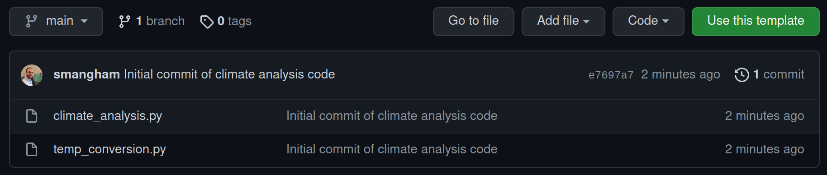This screenshot has height=175, width=827.
Task: Open the climate_analysis.py file
Action: point(108,116)
